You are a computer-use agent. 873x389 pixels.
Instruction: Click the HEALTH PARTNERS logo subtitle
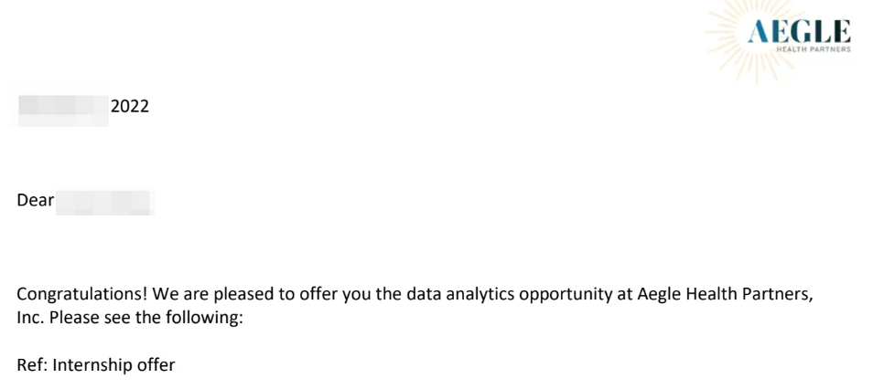click(814, 49)
